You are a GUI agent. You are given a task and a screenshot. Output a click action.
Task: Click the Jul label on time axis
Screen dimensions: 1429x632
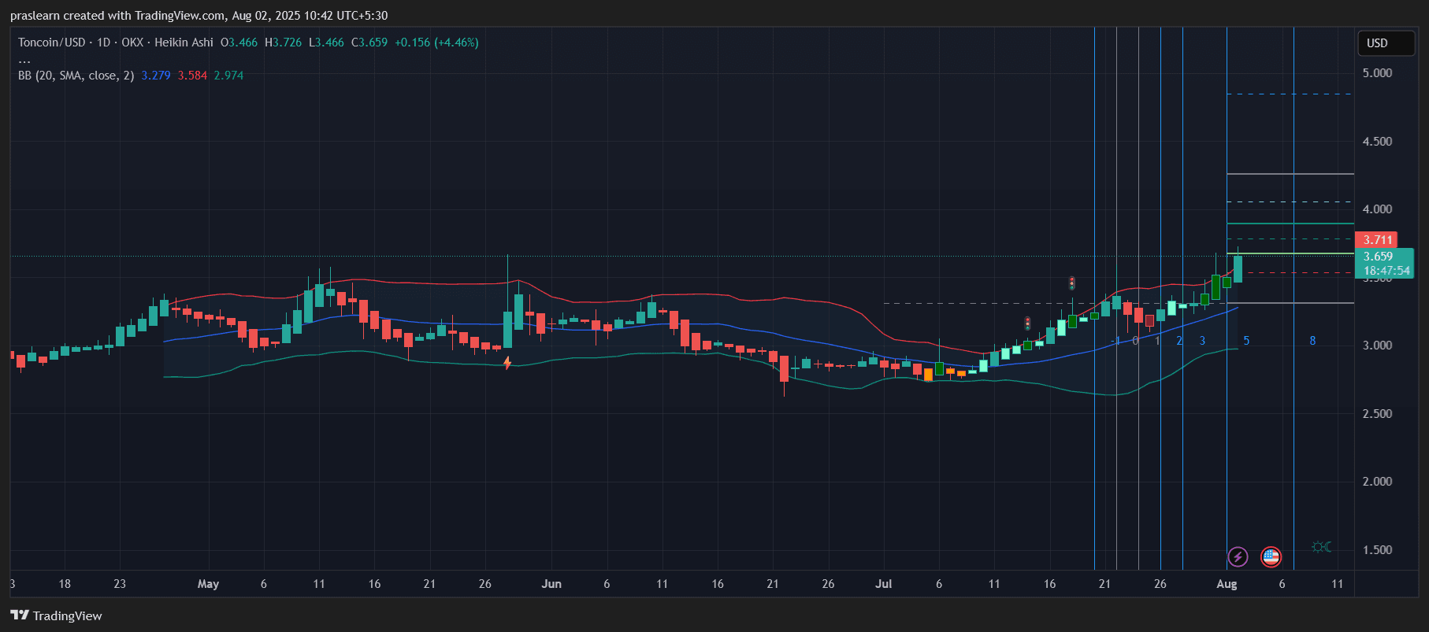[883, 584]
